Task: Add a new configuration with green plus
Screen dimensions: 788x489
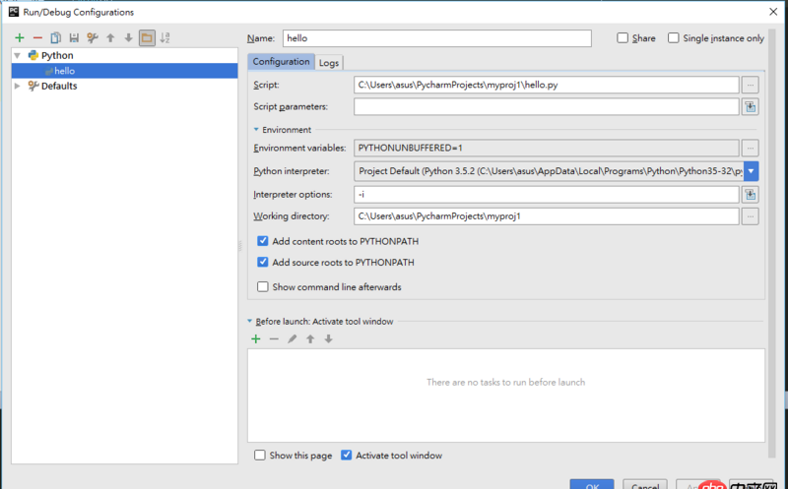Action: 20,37
